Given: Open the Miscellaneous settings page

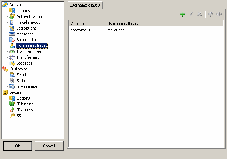Looking at the screenshot, I should pyautogui.click(x=28, y=22).
